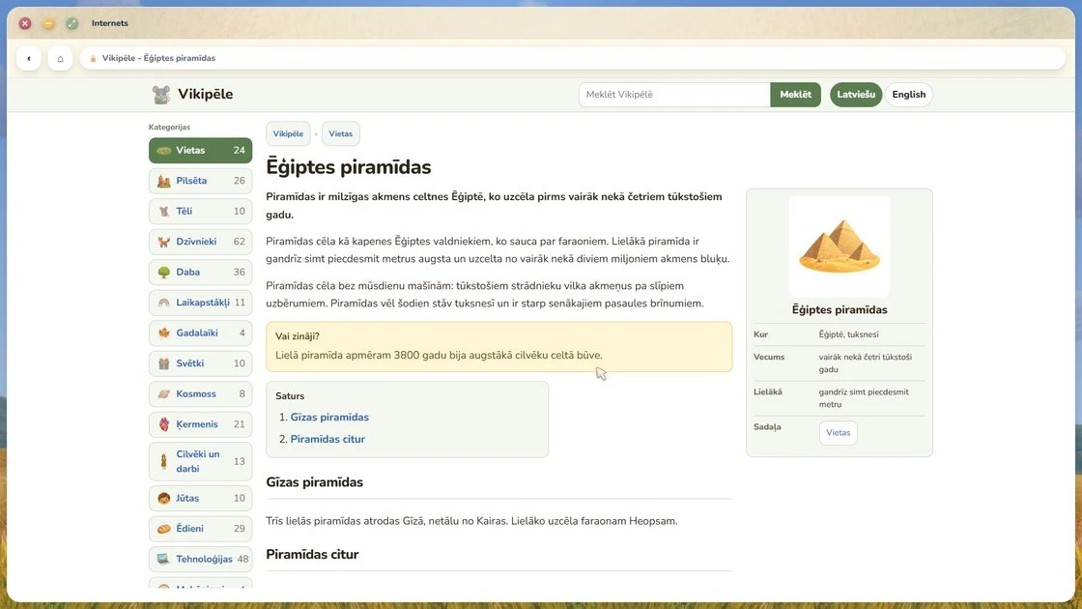
Task: Select the Ķermenis heart icon
Action: [163, 424]
